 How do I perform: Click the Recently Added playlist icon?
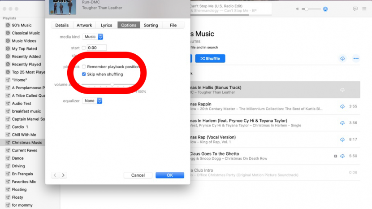[8, 57]
